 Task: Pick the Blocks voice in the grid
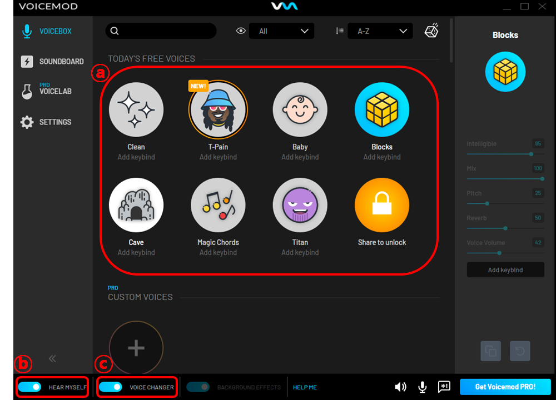382,109
